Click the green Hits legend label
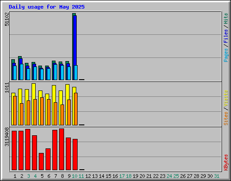 click(x=226, y=19)
